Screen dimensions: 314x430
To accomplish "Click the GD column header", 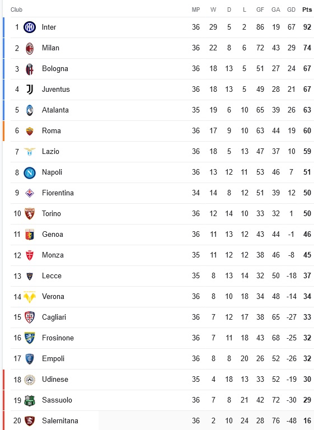I will [291, 10].
